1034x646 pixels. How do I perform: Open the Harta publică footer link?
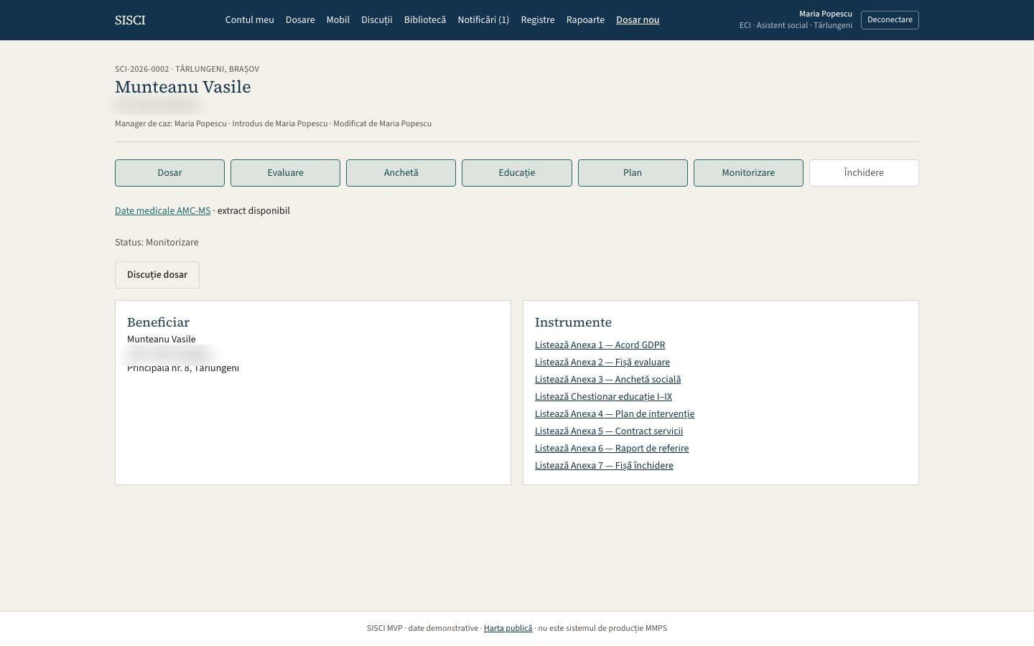click(x=508, y=628)
